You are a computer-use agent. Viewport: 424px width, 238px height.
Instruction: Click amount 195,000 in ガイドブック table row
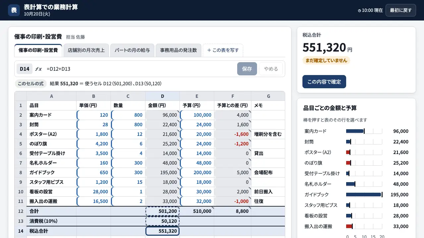[162, 173]
